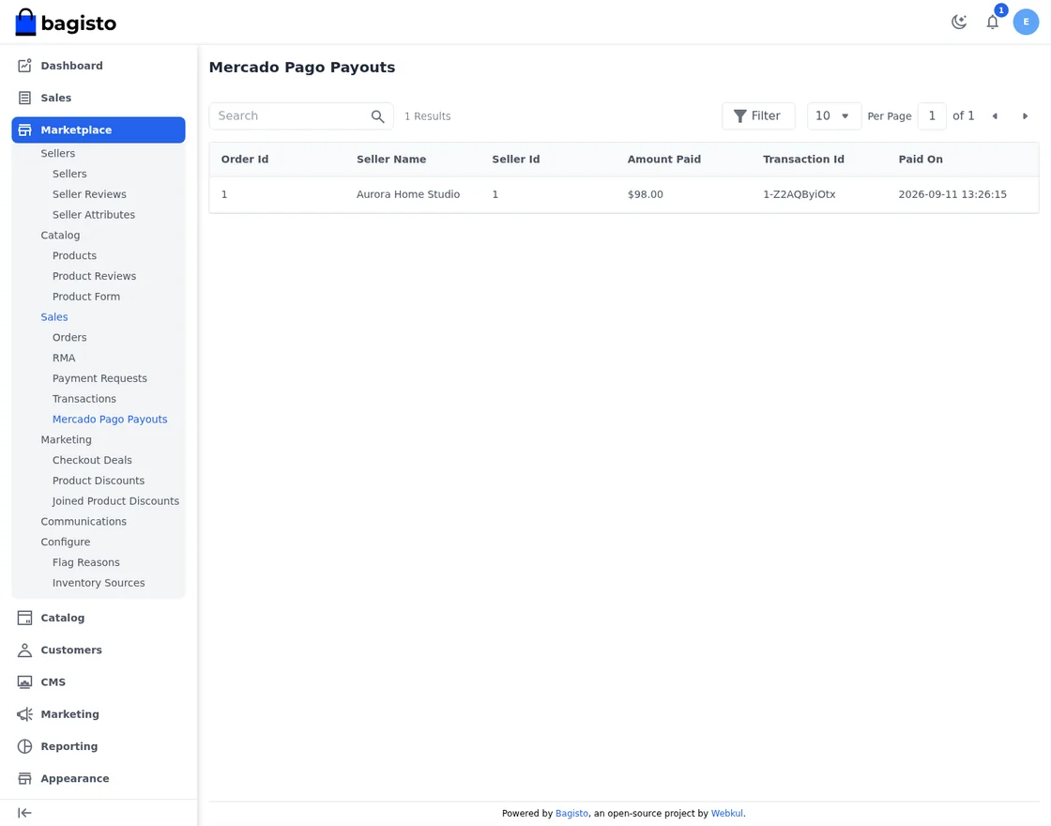Open Transactions submenu
Viewport: 1051px width, 826px height.
click(x=84, y=399)
